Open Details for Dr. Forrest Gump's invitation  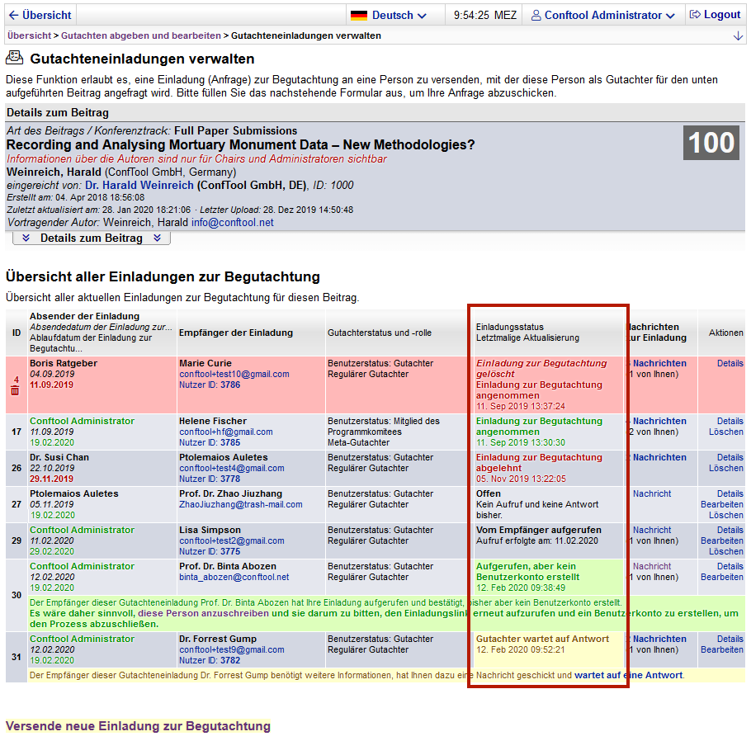click(x=730, y=639)
